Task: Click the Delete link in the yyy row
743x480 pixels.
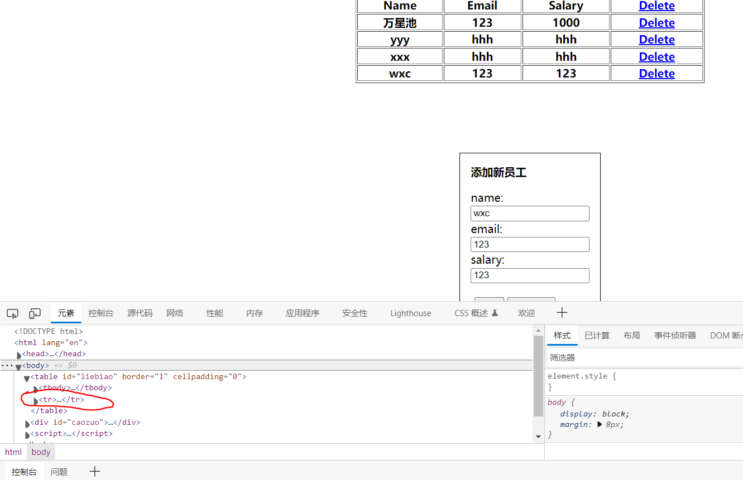Action: pos(656,39)
